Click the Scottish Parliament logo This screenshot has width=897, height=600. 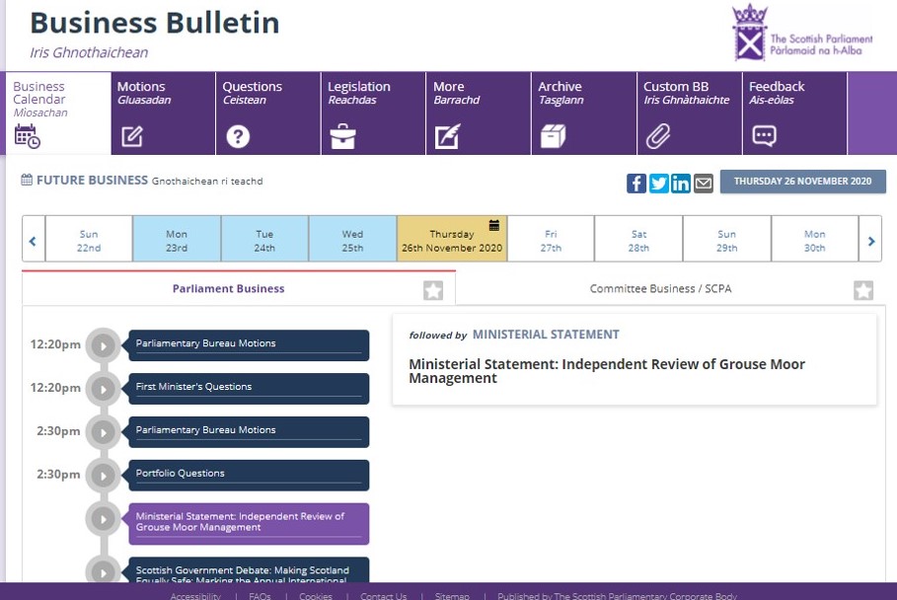click(x=801, y=33)
